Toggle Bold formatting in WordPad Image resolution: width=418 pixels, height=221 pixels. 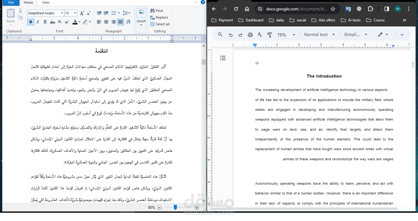[x=31, y=22]
